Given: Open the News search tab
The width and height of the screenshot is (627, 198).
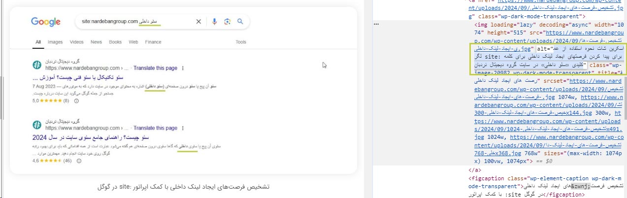Looking at the screenshot, I should click(96, 42).
